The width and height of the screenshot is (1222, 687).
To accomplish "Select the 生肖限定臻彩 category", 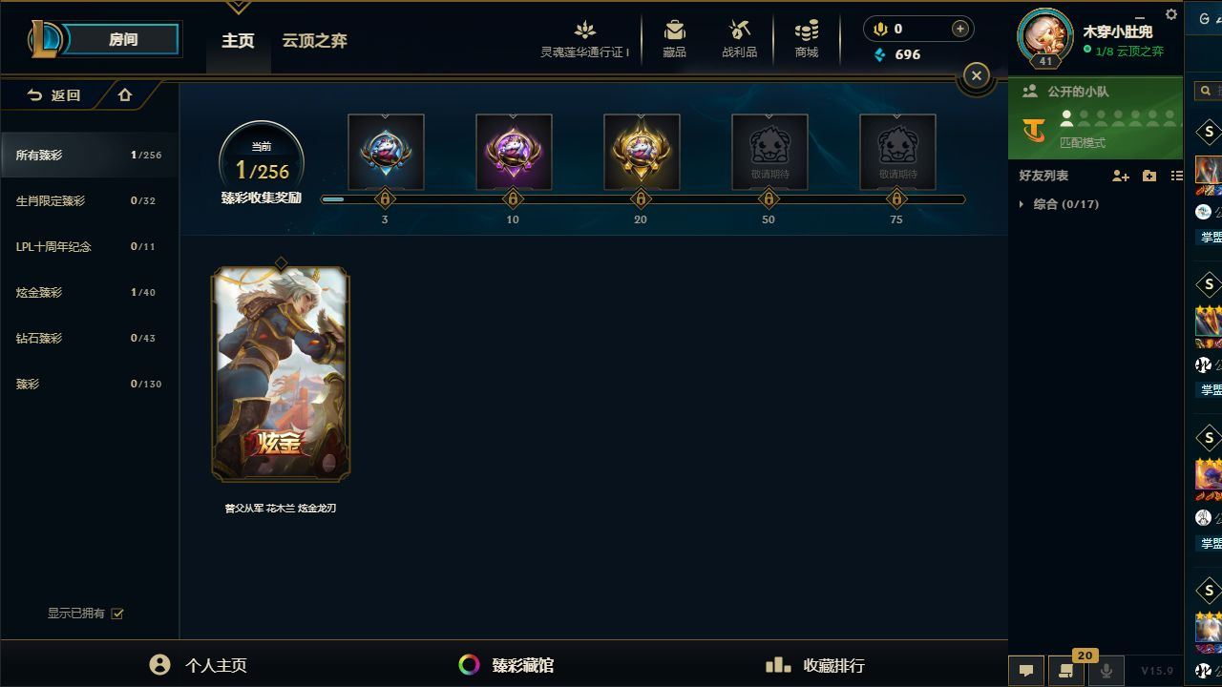I will coord(88,200).
